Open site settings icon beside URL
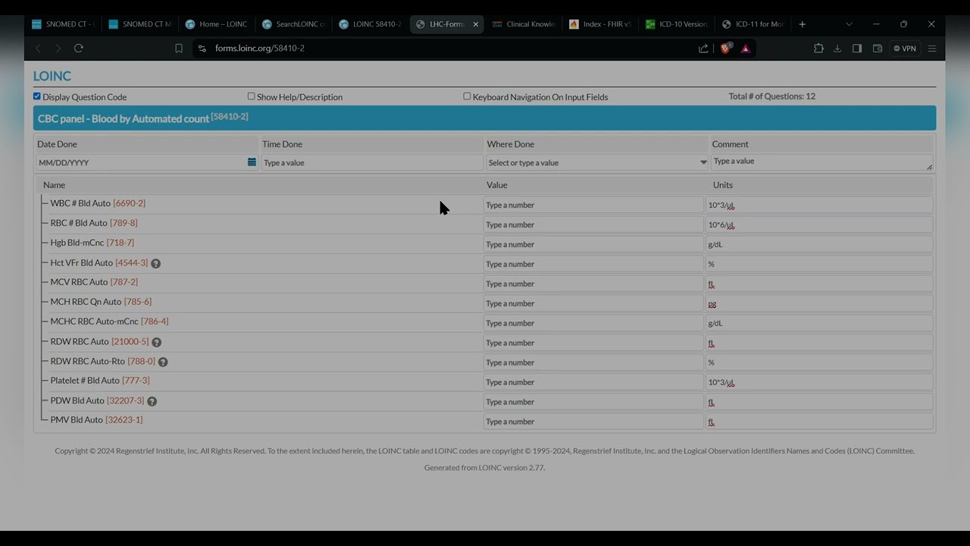The image size is (970, 546). click(202, 48)
